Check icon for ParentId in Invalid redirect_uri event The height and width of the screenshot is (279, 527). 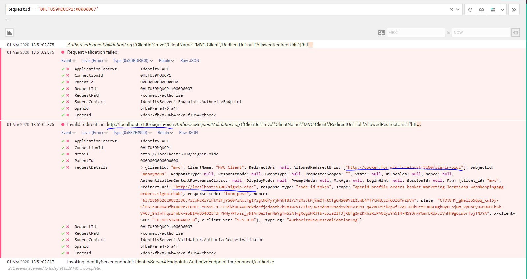pyautogui.click(x=63, y=161)
